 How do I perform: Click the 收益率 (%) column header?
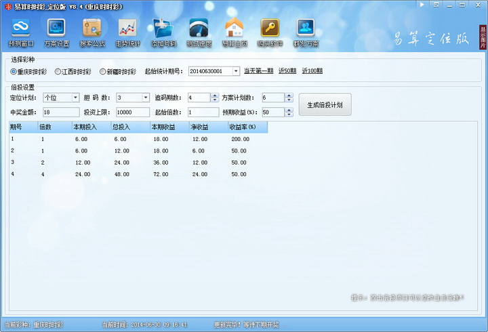(x=247, y=127)
